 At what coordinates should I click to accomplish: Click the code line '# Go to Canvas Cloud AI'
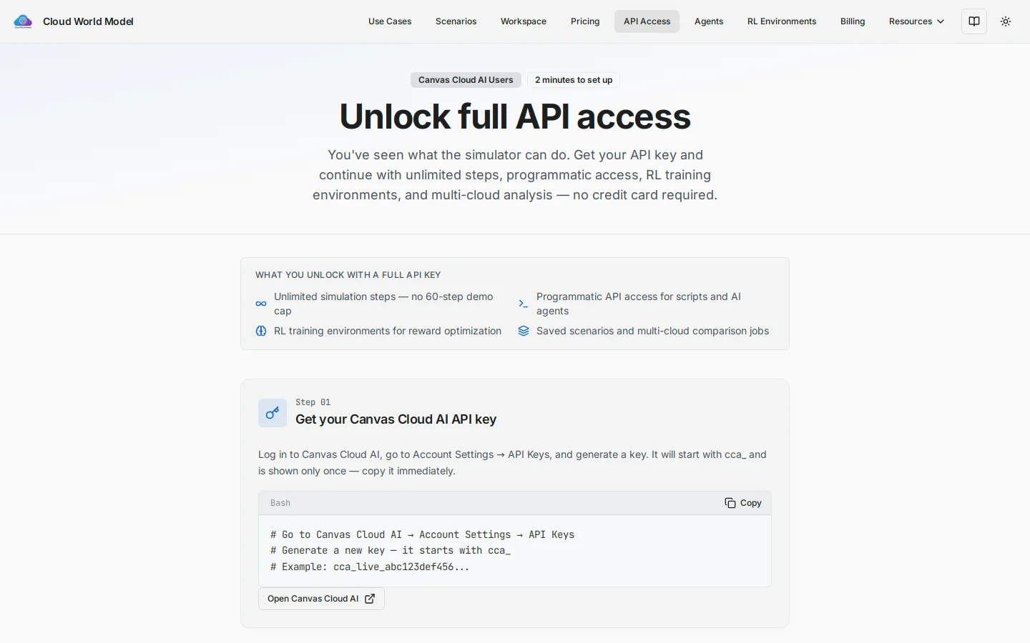point(422,534)
